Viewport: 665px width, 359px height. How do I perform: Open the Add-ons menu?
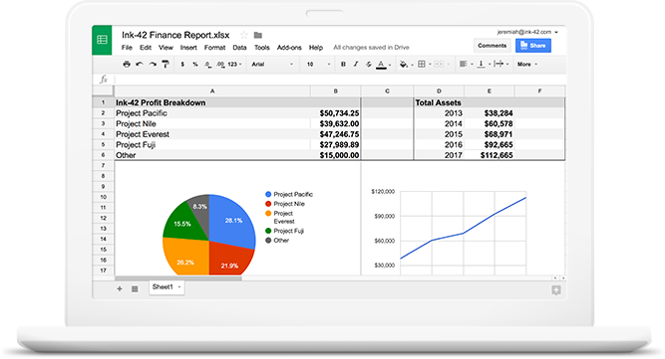coord(289,48)
